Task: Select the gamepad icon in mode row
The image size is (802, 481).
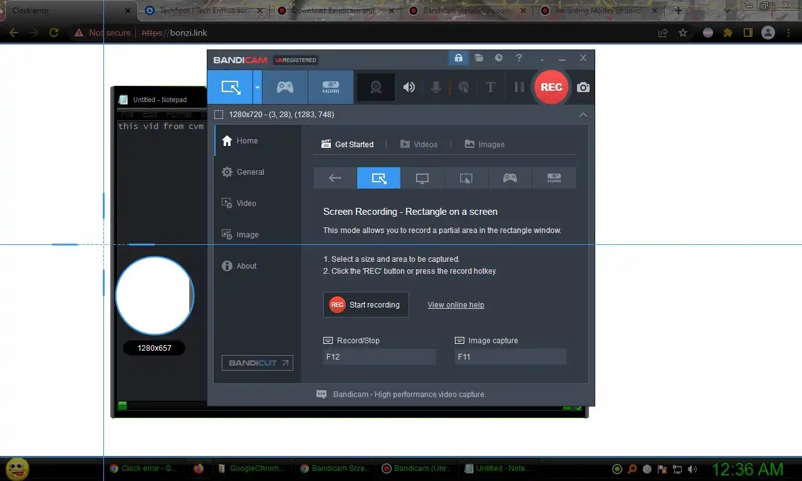Action: point(510,178)
